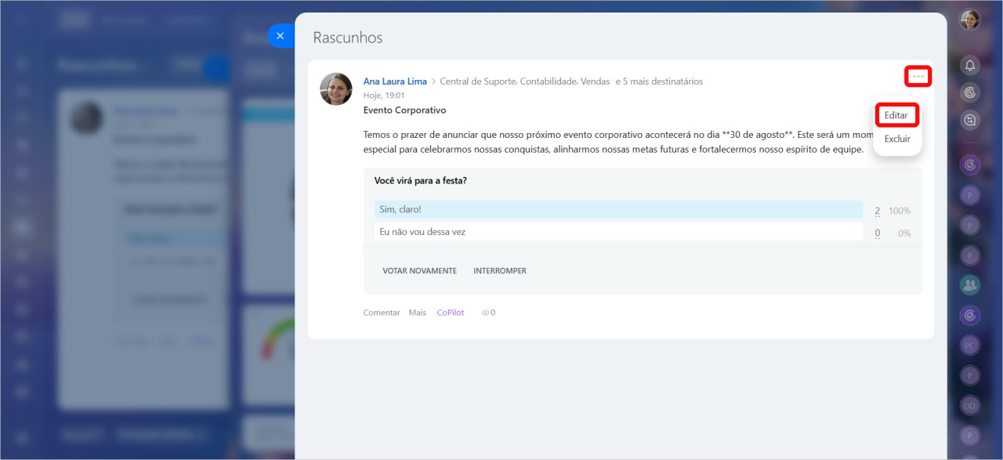Click the PC avatar in right sidebar
This screenshot has width=1003, height=460.
(970, 346)
